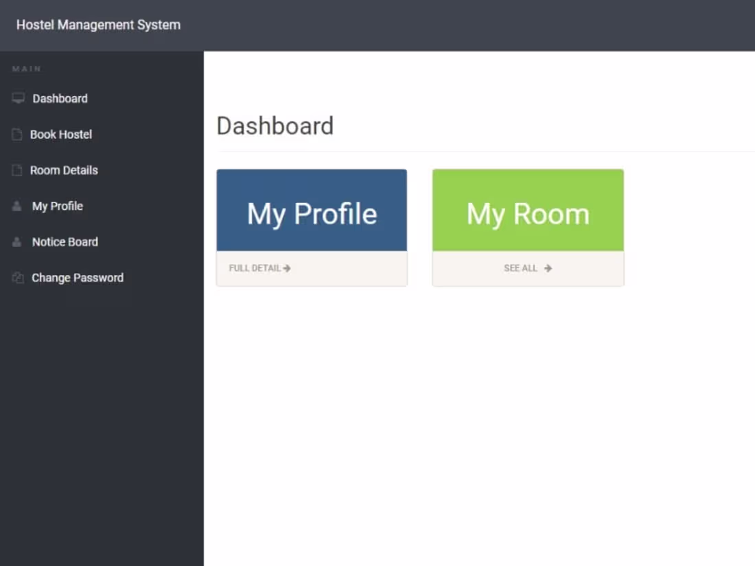Image resolution: width=755 pixels, height=566 pixels.
Task: Click the Room Details file icon
Action: 17,170
